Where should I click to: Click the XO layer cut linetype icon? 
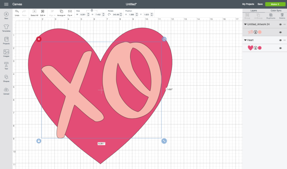click(x=256, y=32)
